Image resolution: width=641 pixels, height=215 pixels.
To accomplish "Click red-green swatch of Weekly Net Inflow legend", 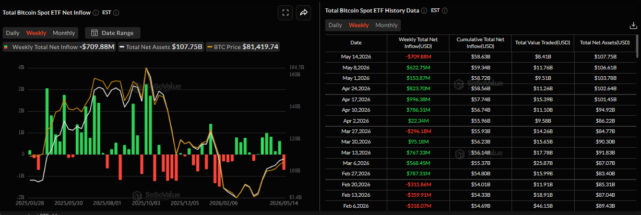I will point(6,47).
